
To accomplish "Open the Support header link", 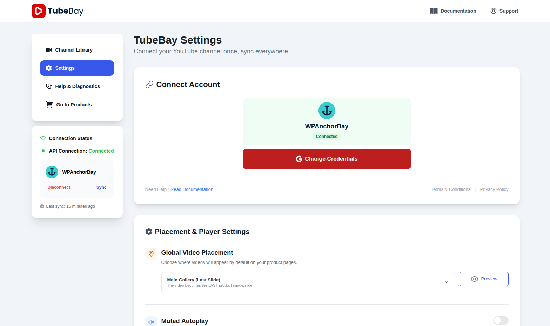I will pos(504,11).
